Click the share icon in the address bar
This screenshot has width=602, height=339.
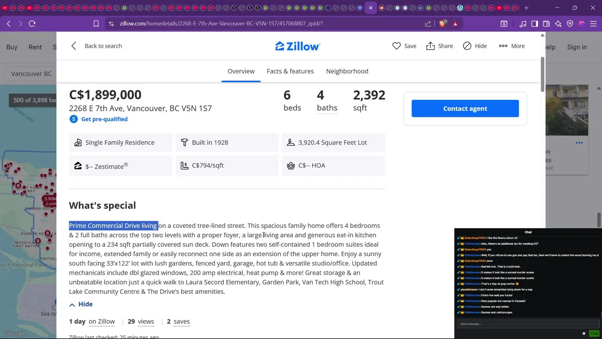coord(428,24)
